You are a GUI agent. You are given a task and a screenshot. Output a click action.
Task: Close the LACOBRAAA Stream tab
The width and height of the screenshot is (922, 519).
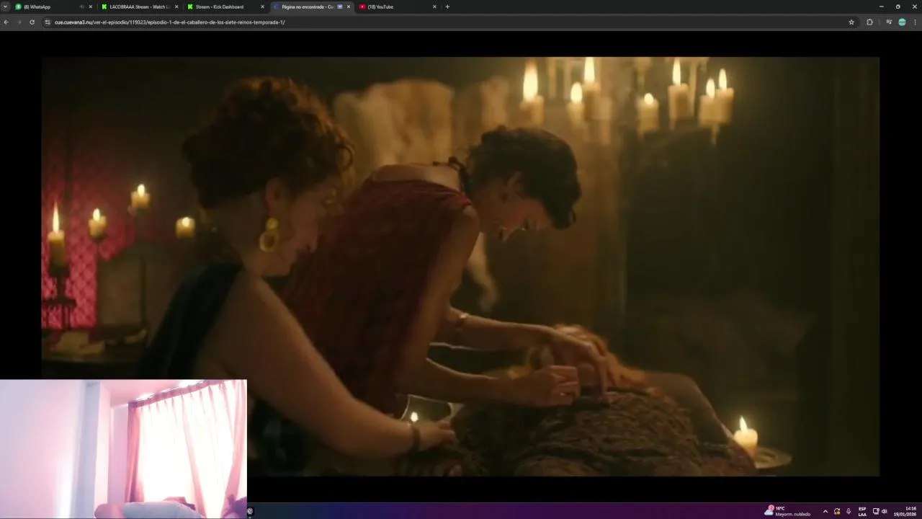(x=176, y=6)
